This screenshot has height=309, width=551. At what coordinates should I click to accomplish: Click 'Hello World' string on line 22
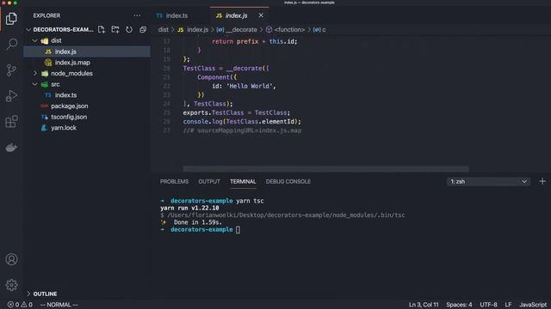(x=250, y=86)
